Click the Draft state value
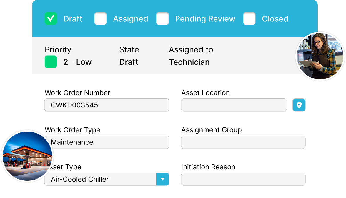Screen dimensions: 346x198 pos(129,62)
